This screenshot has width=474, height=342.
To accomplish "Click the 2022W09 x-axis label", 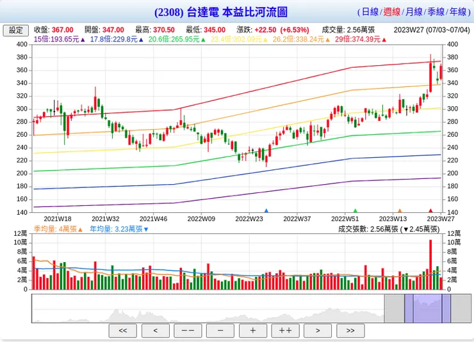I will (x=201, y=219).
